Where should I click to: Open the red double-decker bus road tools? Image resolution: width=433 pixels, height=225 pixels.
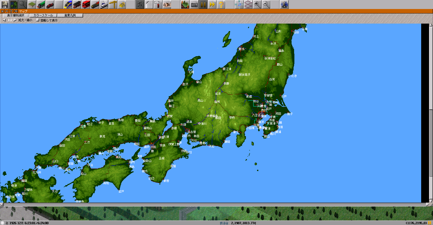(86, 4)
